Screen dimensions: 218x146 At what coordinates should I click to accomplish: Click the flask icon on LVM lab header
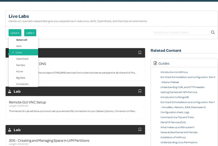(x=10, y=130)
